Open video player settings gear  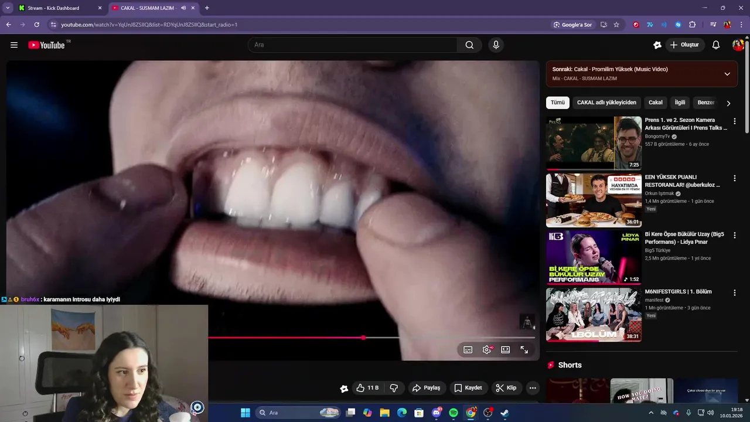click(487, 350)
